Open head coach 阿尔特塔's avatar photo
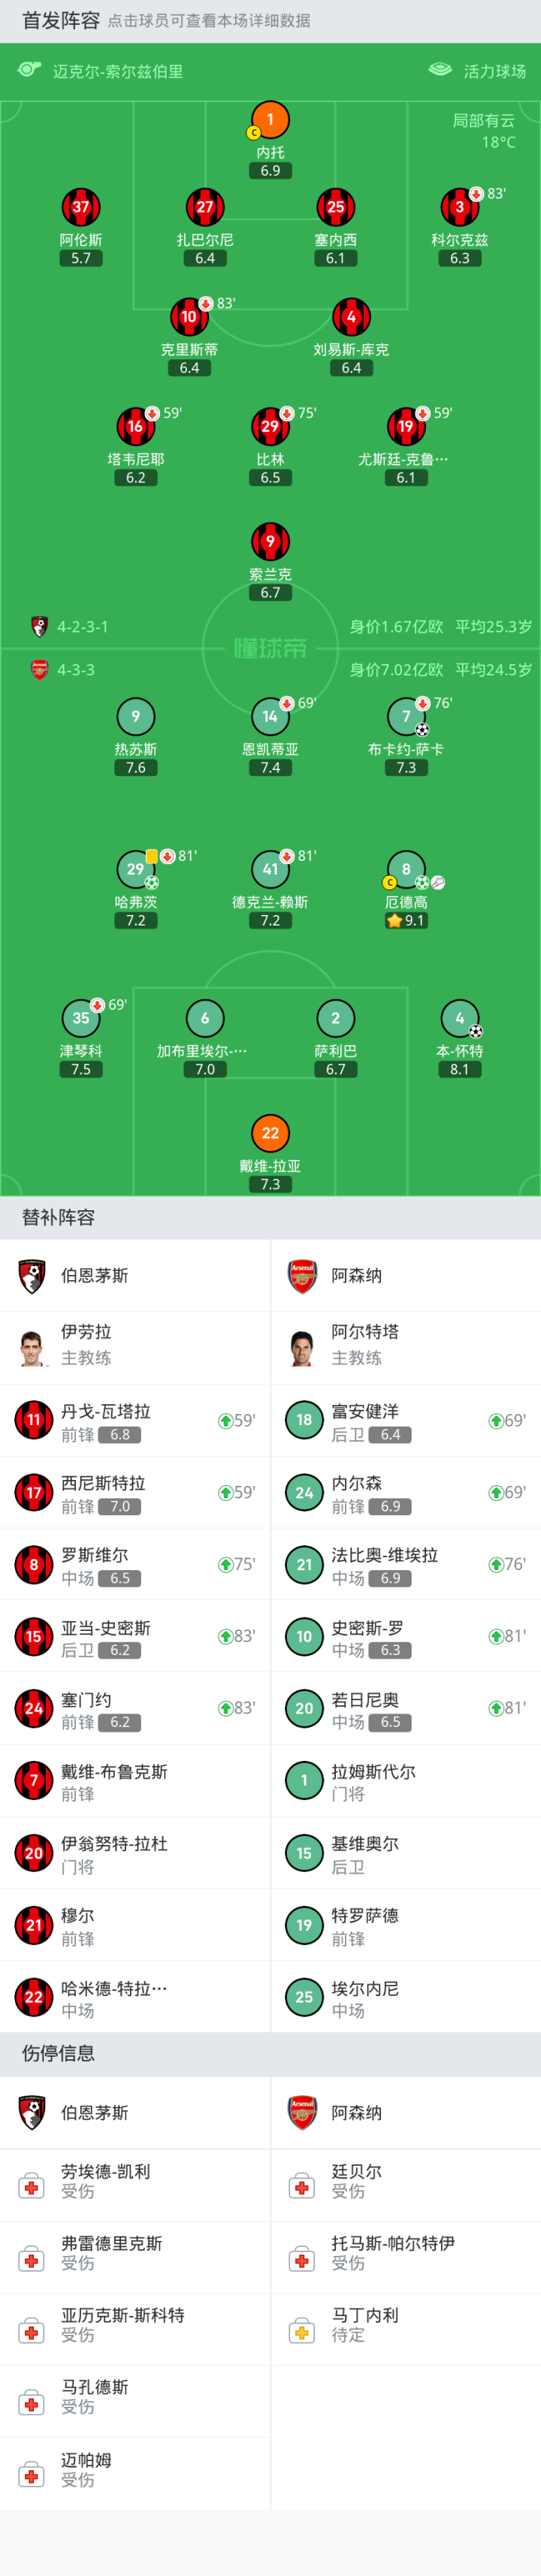The image size is (541, 2576). pyautogui.click(x=301, y=1347)
